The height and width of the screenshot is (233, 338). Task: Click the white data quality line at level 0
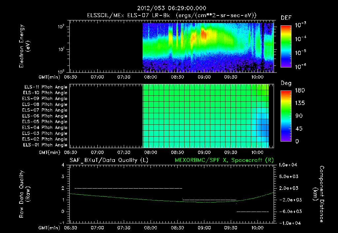[253, 212]
